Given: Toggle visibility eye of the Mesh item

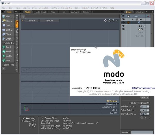Looking at the screenshot, I should point(123,23).
